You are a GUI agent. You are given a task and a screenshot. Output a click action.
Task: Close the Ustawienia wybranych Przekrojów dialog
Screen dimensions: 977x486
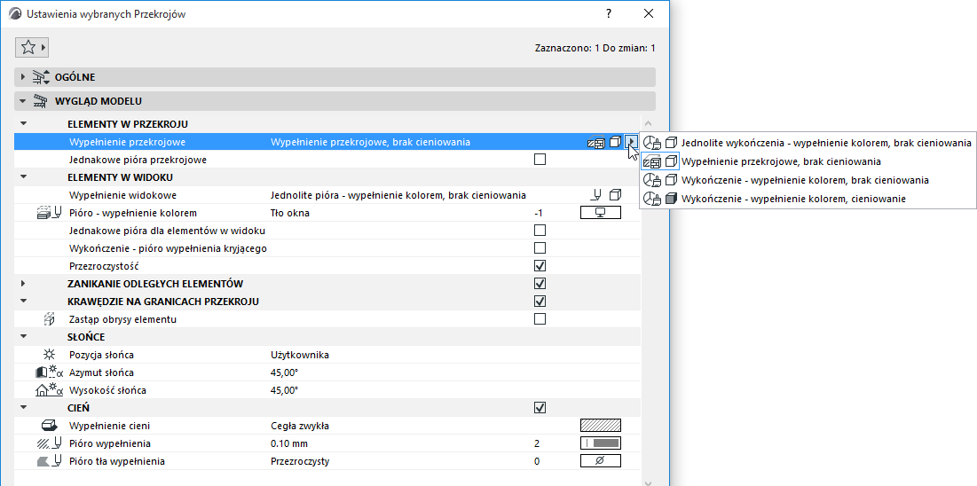click(x=649, y=13)
